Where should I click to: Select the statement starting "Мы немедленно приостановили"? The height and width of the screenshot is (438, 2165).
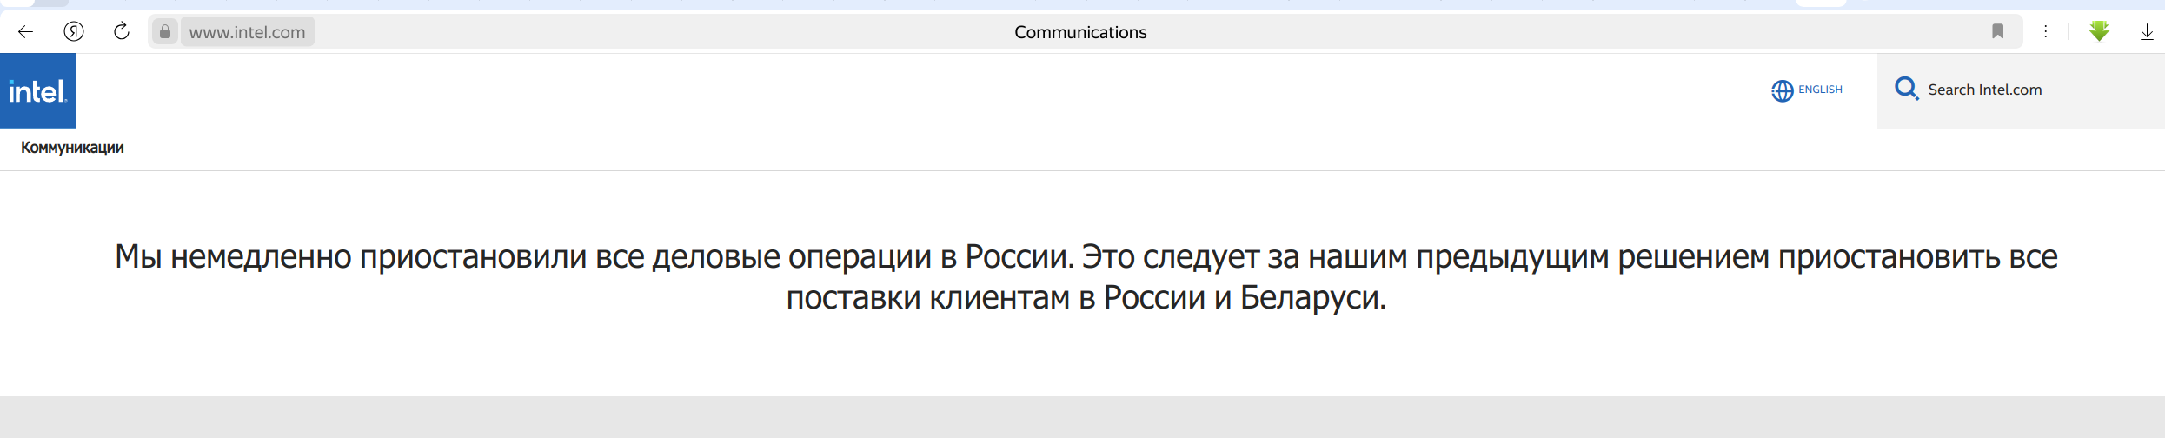pos(1086,277)
